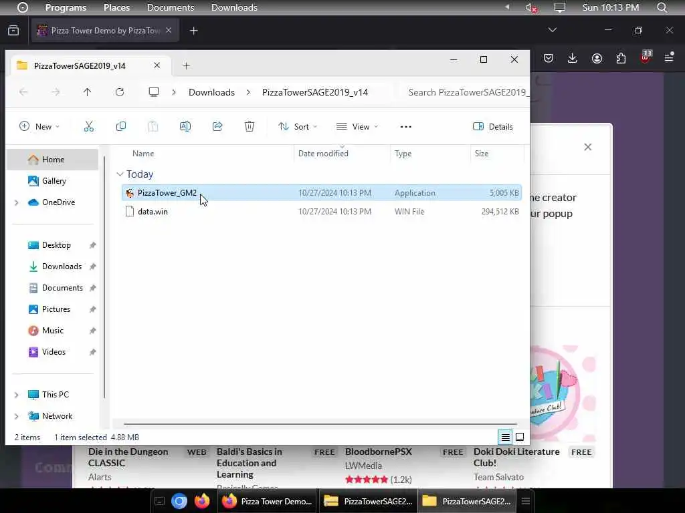Click the Search PizzaTowerSAGE2019 field

coord(466,92)
